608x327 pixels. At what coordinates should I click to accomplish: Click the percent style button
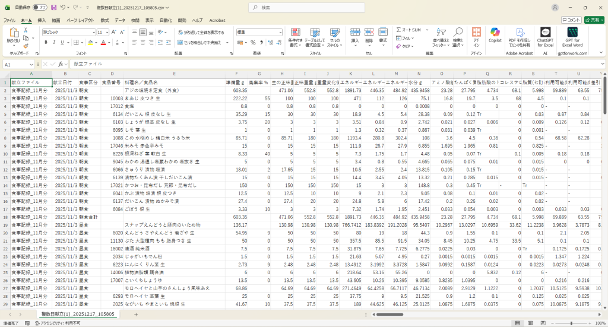coord(253,43)
